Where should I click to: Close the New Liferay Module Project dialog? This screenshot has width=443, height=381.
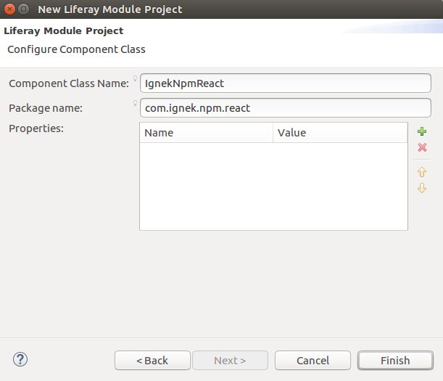tap(9, 9)
